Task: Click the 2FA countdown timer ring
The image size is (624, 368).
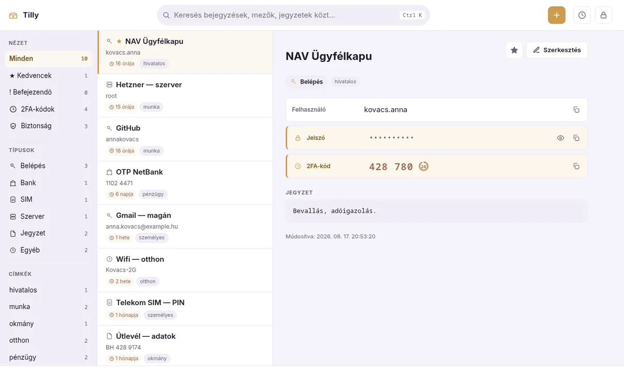Action: point(424,166)
